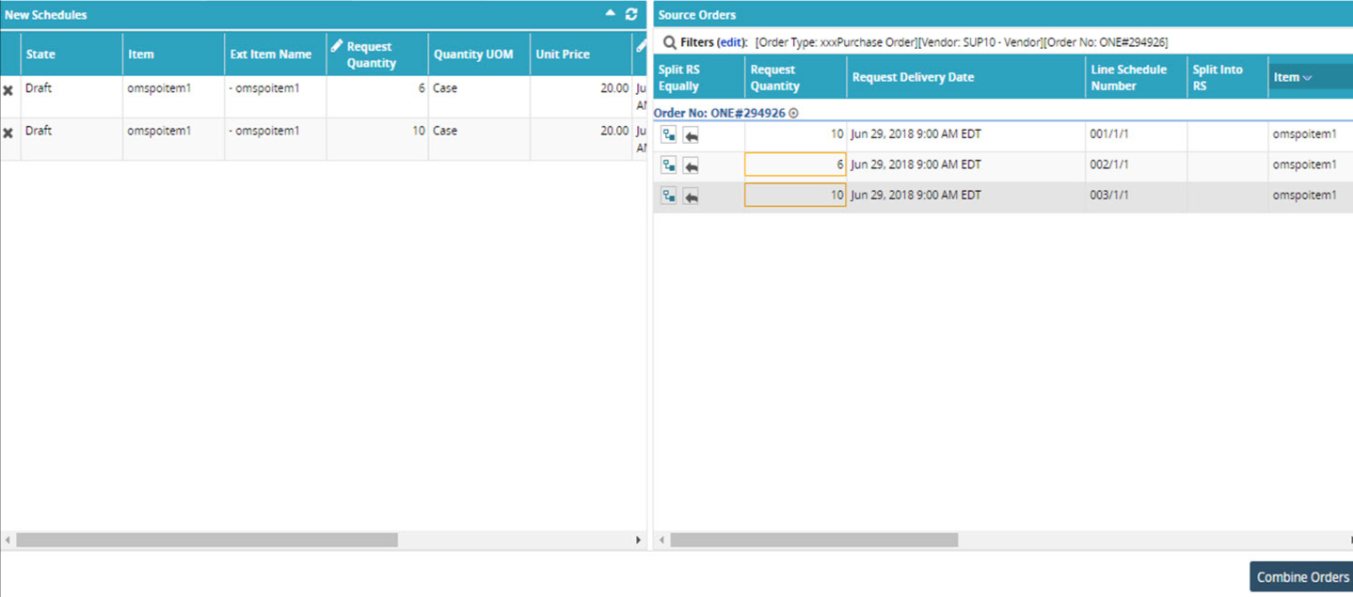Image resolution: width=1353 pixels, height=597 pixels.
Task: Select the 003/1/1 line schedule number cell
Action: [1136, 195]
